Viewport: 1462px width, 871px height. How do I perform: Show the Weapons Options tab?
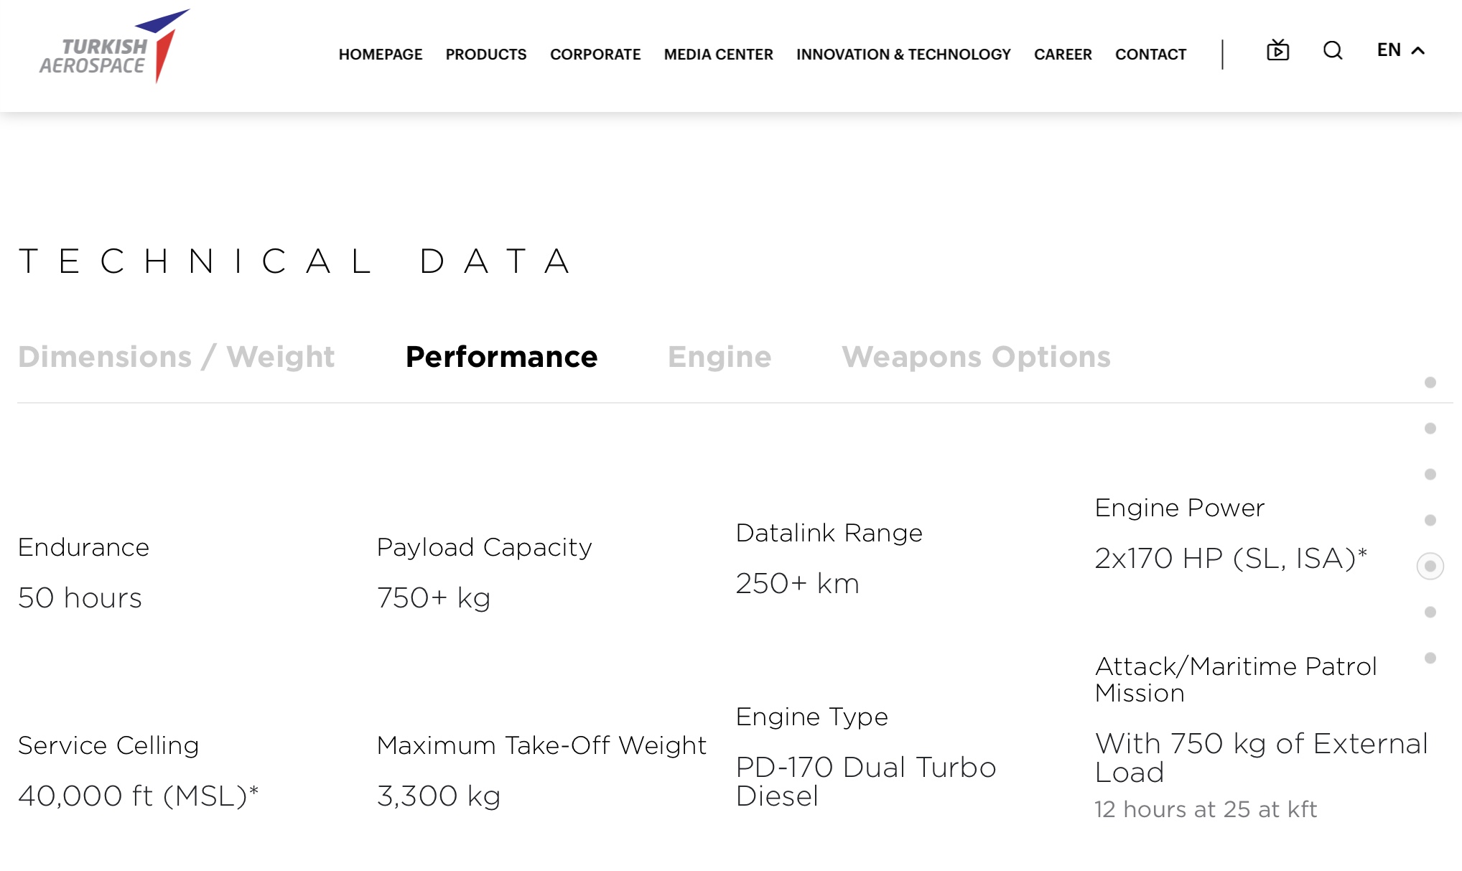pos(976,357)
